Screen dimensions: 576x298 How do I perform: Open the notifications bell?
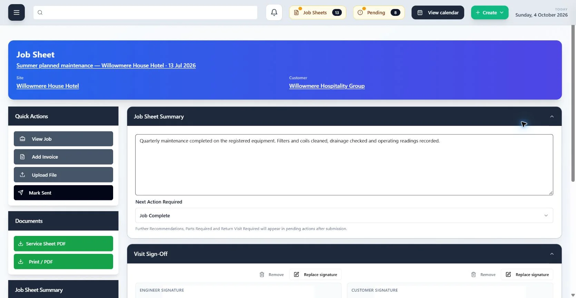pyautogui.click(x=274, y=12)
